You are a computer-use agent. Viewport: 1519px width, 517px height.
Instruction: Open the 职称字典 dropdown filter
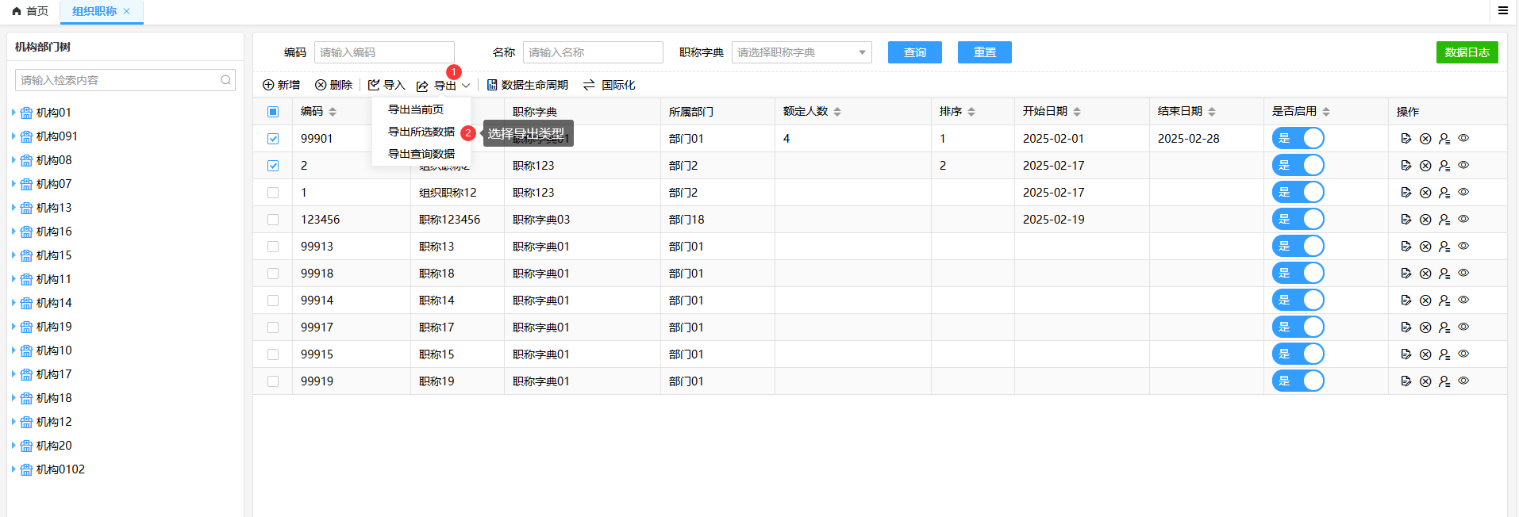801,52
